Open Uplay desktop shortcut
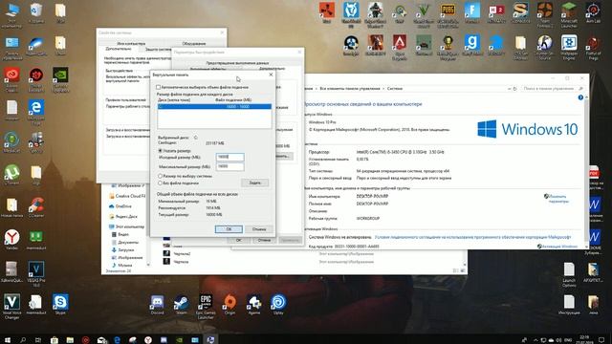612x344 pixels. [278, 305]
